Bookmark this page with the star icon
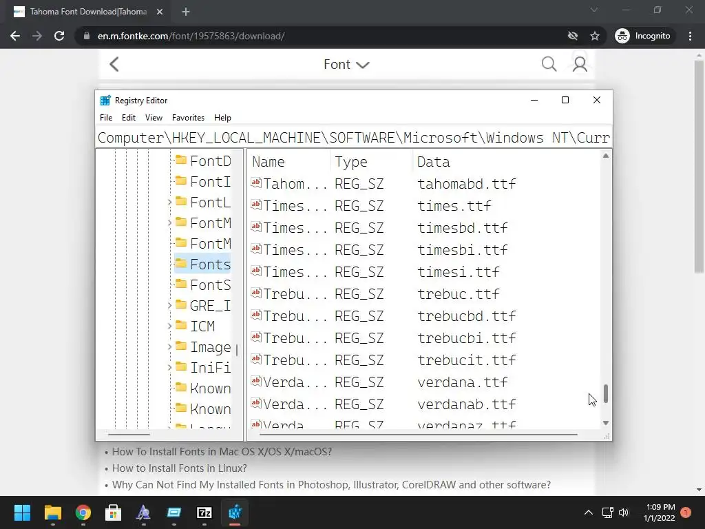Screen dimensions: 705x529 (595, 36)
